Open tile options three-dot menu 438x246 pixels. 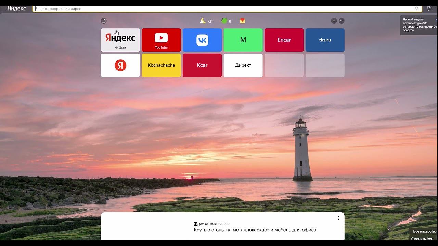coord(342,21)
